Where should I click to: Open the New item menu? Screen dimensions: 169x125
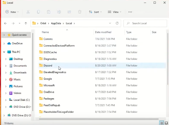(x=12, y=12)
